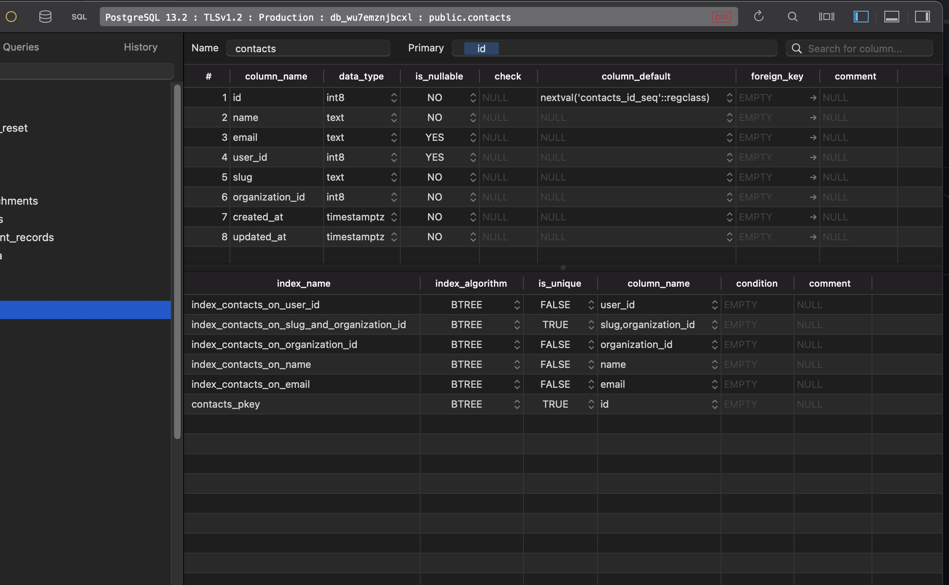Toggle the bottom panel visibility
This screenshot has width=949, height=585.
[891, 17]
